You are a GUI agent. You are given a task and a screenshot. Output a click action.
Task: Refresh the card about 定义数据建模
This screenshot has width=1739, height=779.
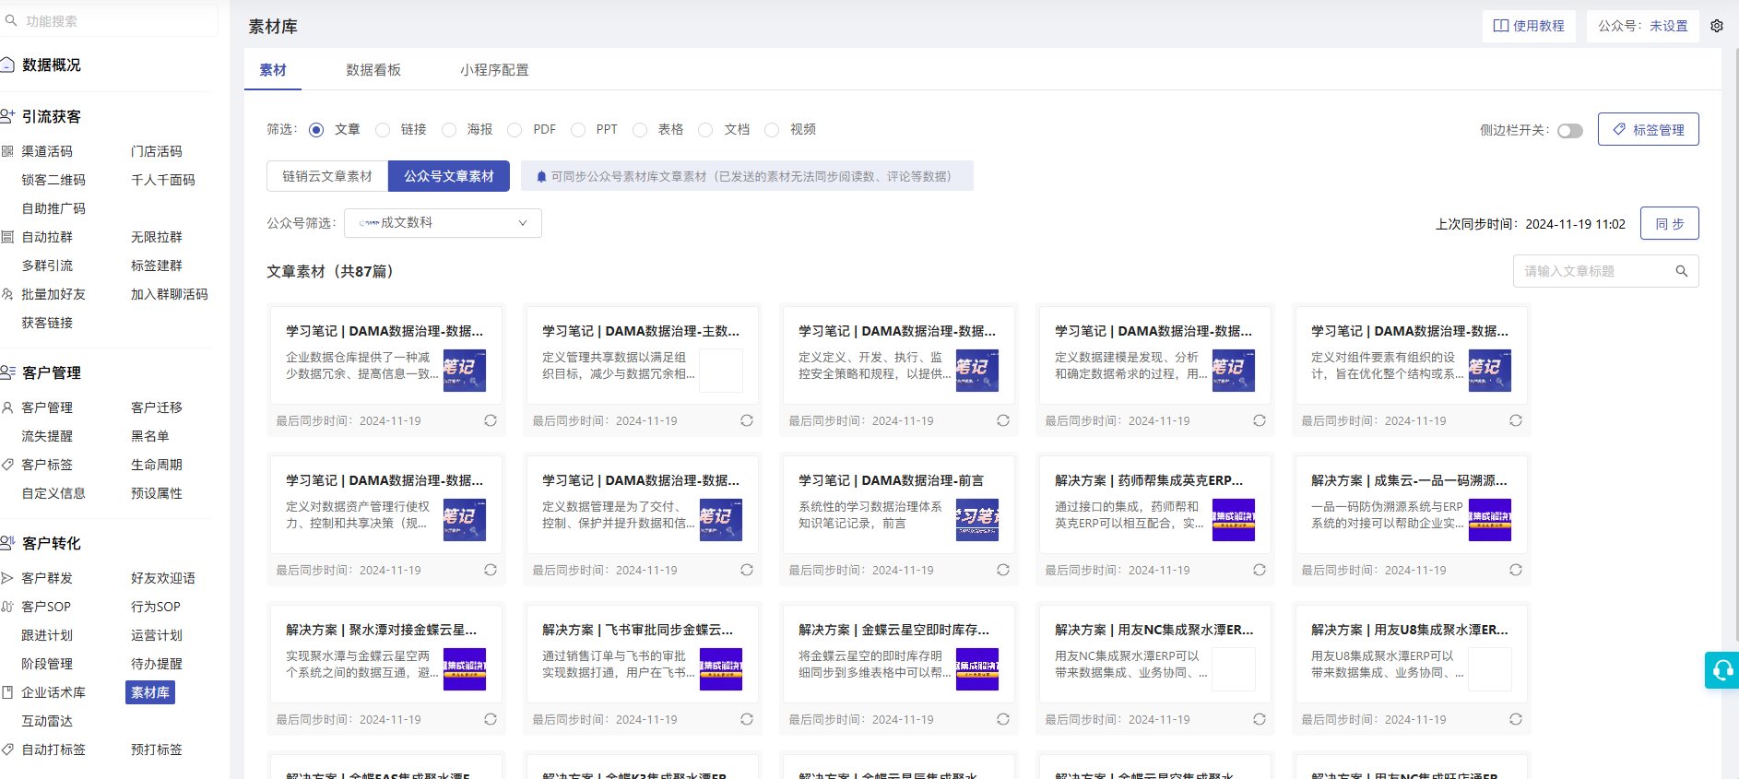coord(1260,420)
